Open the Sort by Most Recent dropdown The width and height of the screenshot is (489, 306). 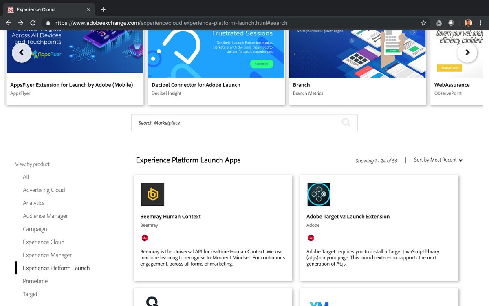[x=438, y=160]
